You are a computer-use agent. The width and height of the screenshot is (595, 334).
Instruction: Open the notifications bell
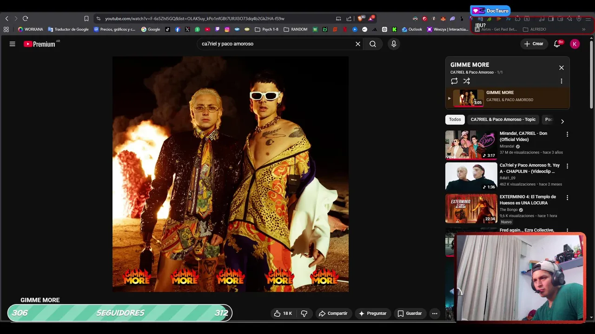(x=557, y=44)
